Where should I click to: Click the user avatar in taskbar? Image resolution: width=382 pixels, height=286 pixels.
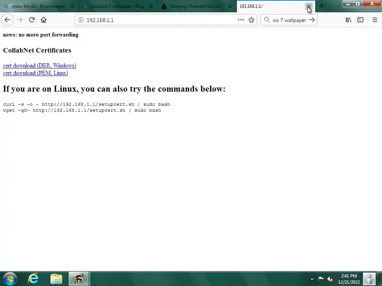pos(369,279)
